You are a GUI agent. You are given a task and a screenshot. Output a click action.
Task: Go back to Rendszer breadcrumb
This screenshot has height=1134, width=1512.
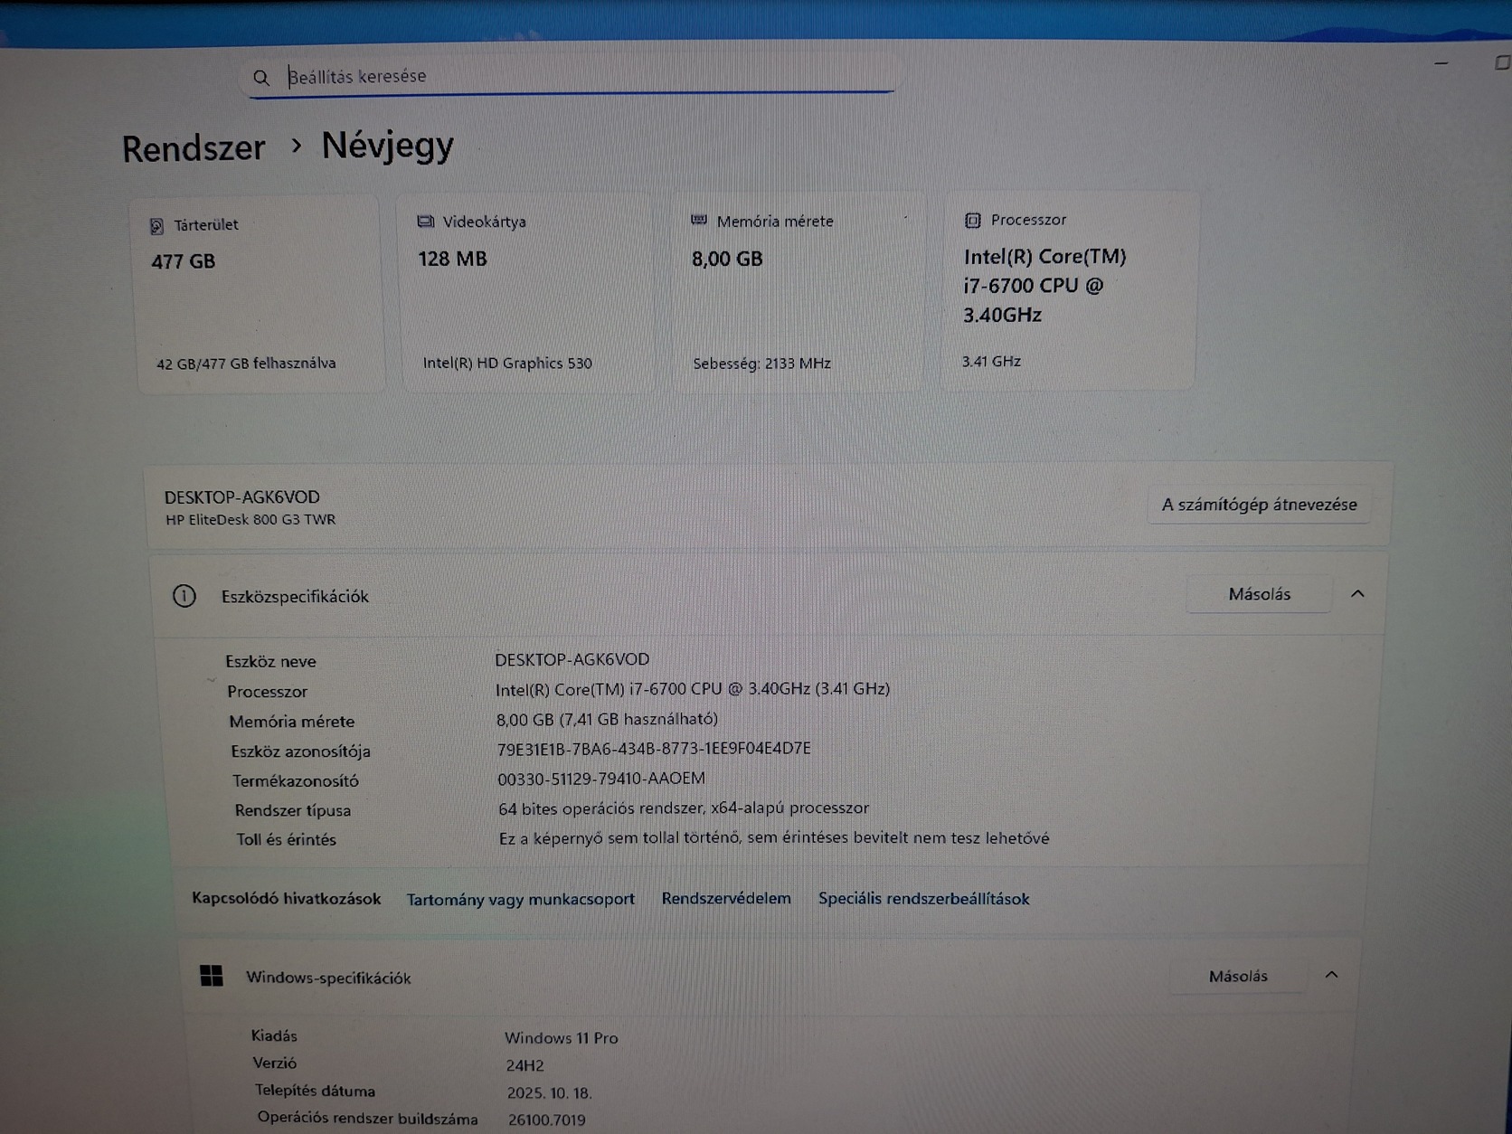194,148
